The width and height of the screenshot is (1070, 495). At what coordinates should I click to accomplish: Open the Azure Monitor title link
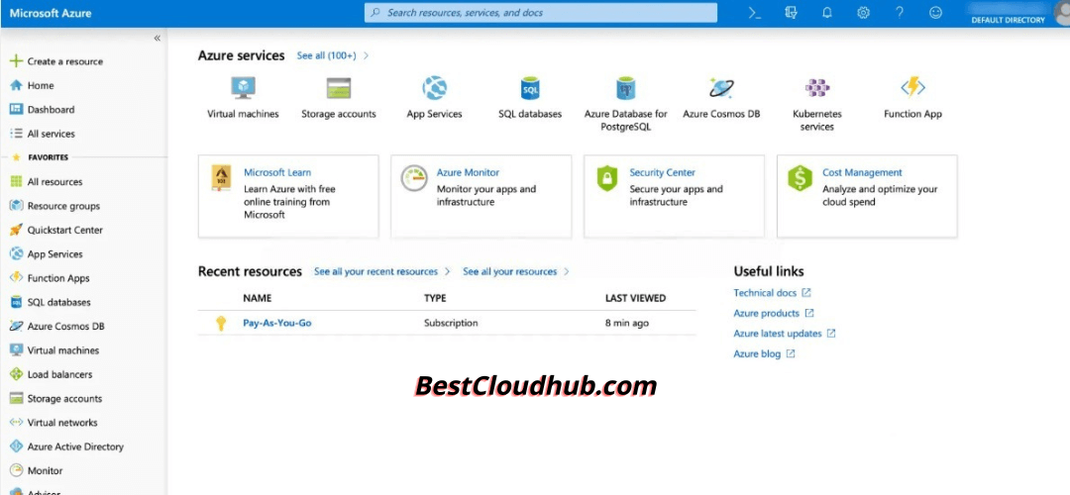click(468, 173)
